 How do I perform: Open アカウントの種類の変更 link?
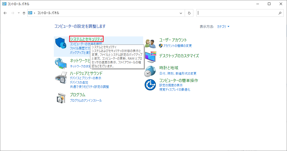[x=178, y=46]
